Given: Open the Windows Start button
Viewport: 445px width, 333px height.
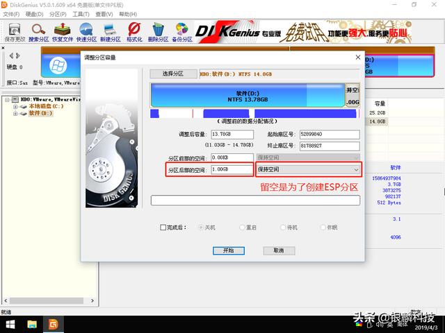Looking at the screenshot, I should (10, 325).
